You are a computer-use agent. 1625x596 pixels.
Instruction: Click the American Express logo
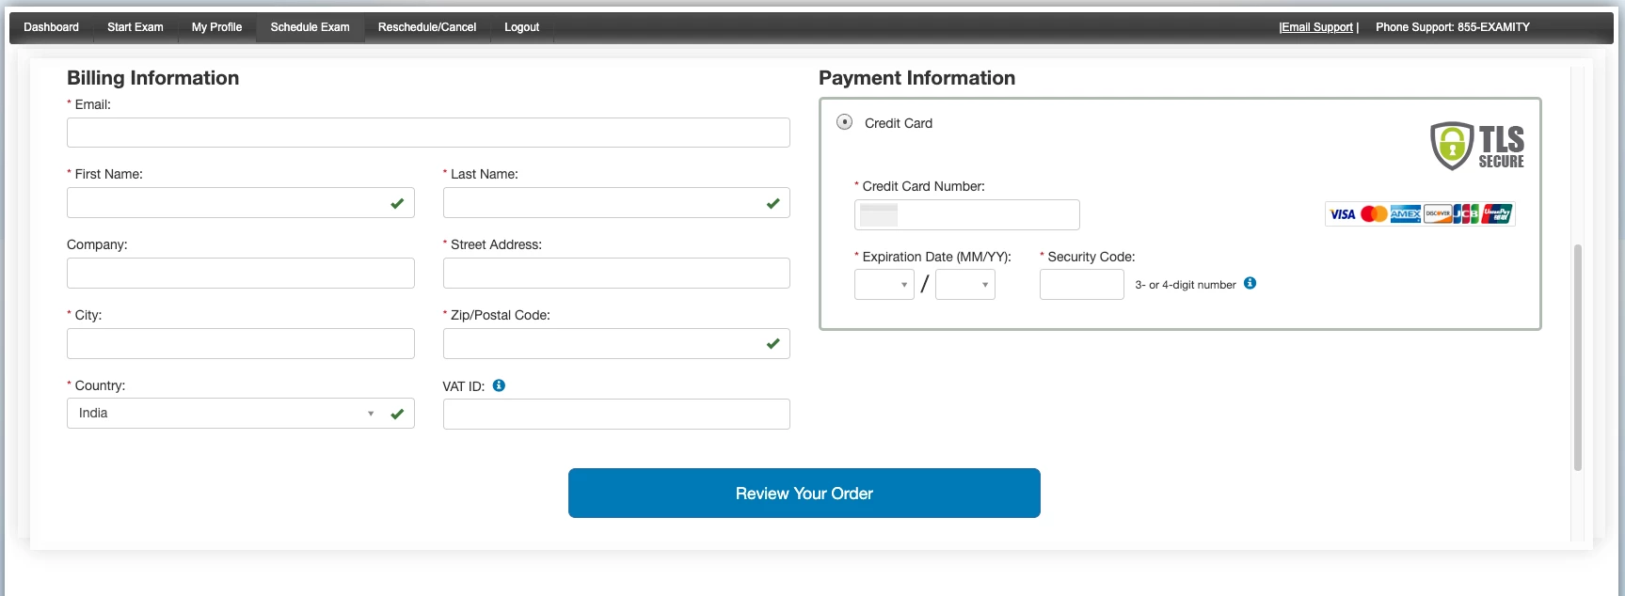1405,214
